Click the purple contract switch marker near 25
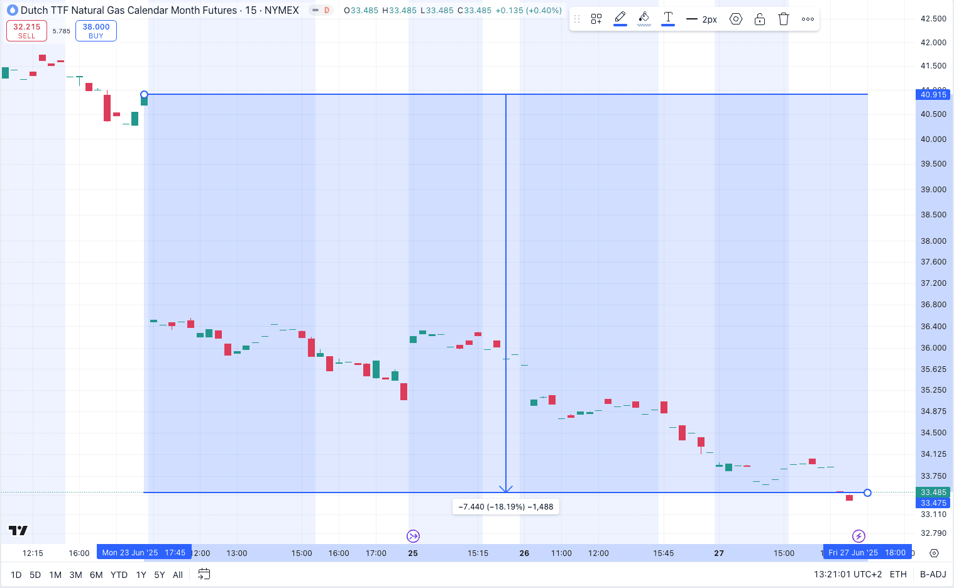 pos(413,536)
